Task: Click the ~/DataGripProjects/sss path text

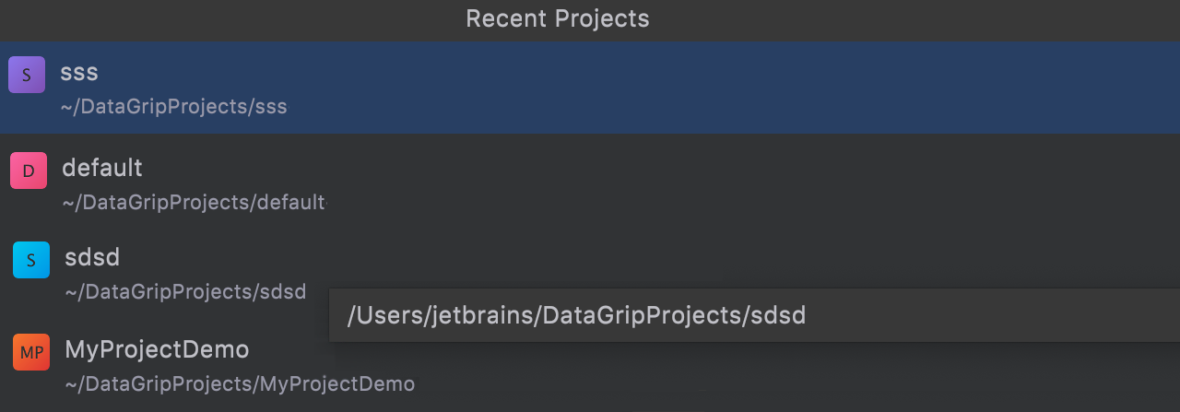Action: (174, 107)
